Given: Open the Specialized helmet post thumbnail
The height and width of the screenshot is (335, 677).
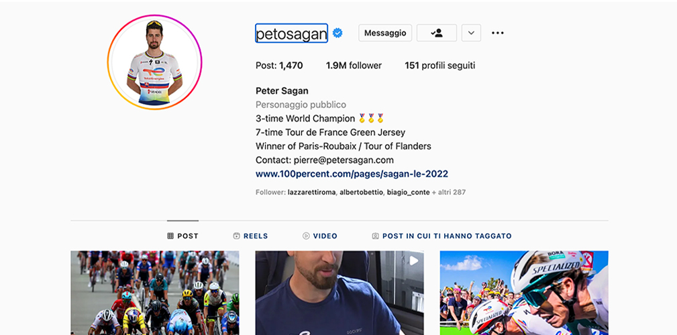Looking at the screenshot, I should 524,293.
